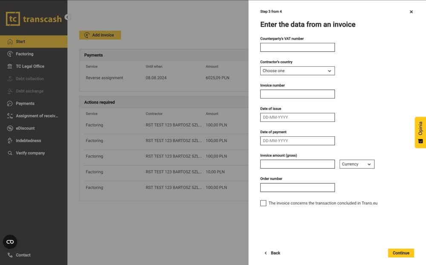This screenshot has height=265, width=426.
Task: Open TC Legal Office menu item
Action: pyautogui.click(x=34, y=66)
